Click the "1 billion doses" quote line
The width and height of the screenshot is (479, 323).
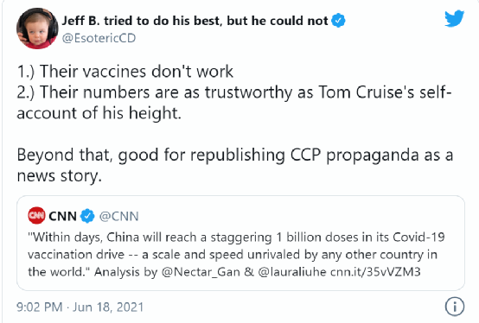[x=236, y=237]
